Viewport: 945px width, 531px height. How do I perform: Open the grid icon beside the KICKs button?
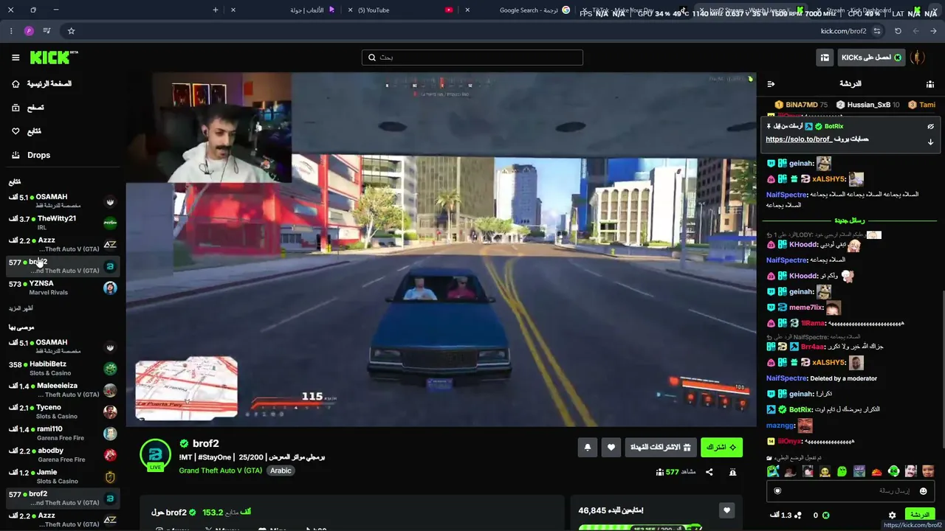tap(825, 58)
